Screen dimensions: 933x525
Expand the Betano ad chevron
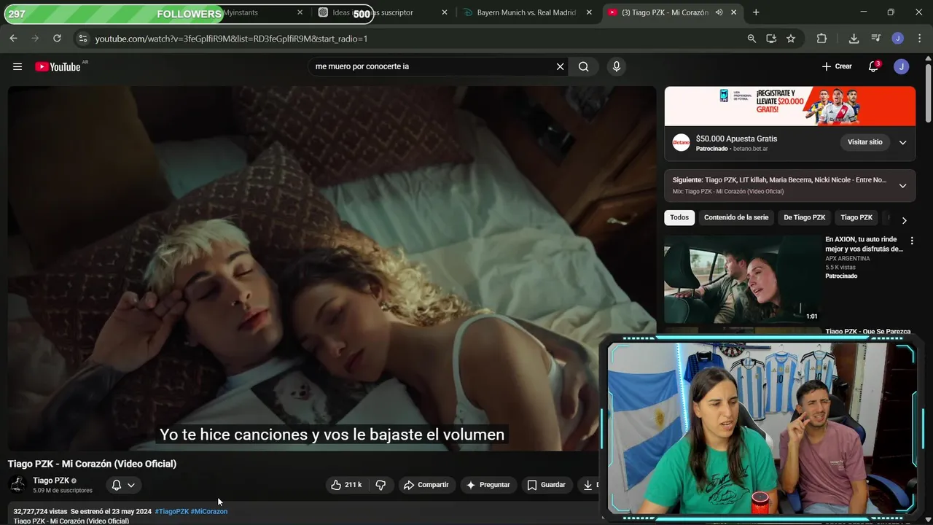[x=902, y=142]
